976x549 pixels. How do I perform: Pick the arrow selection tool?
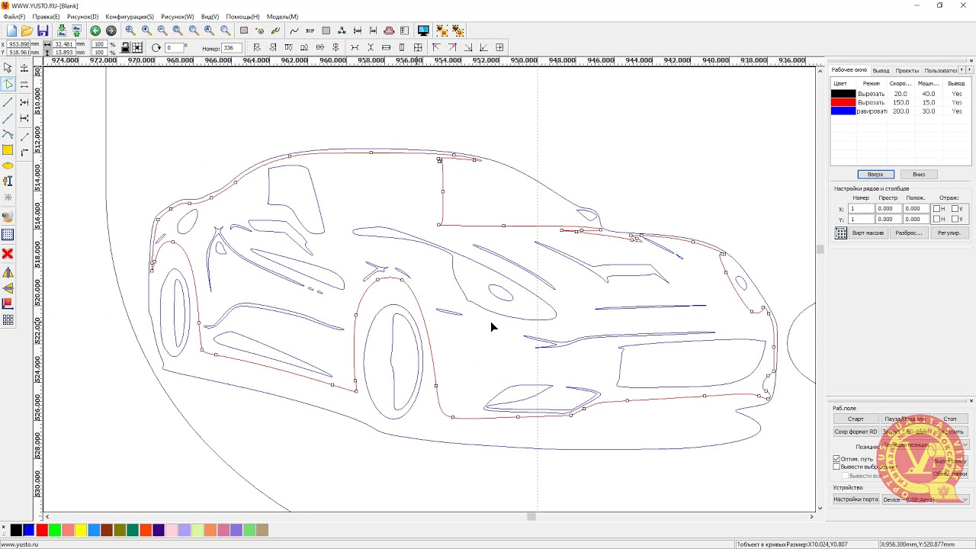[8, 68]
